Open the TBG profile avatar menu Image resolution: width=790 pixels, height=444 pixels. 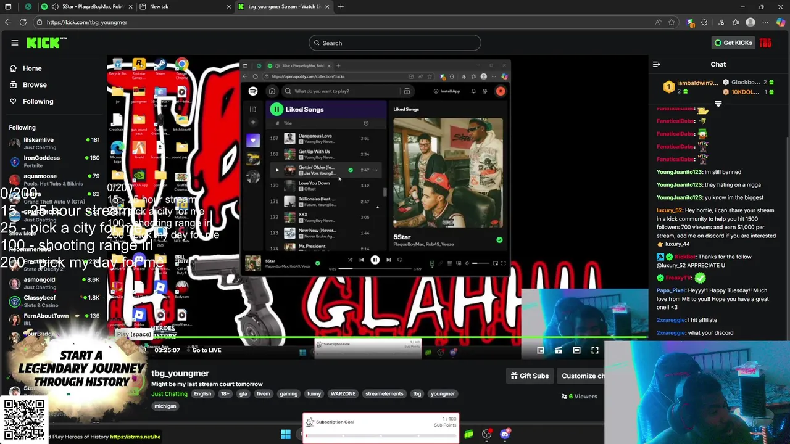point(766,43)
